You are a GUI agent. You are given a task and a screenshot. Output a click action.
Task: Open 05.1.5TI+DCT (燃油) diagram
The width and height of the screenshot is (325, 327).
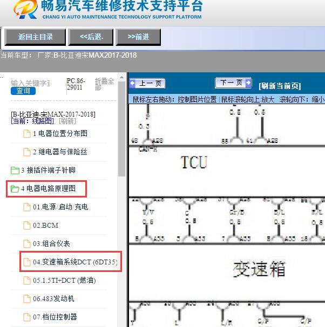coord(64,280)
